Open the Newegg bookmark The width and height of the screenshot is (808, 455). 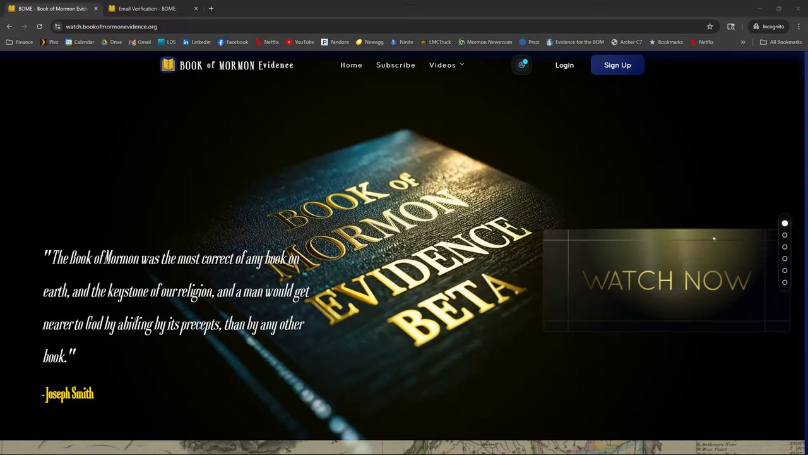(369, 42)
